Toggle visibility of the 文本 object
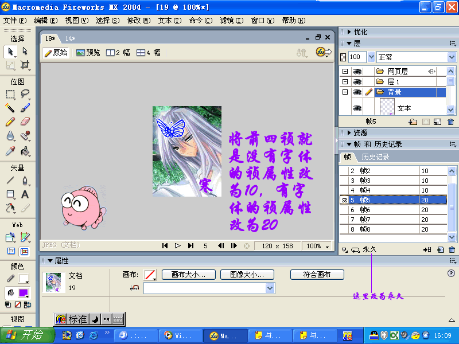This screenshot has height=344, width=459. [357, 108]
